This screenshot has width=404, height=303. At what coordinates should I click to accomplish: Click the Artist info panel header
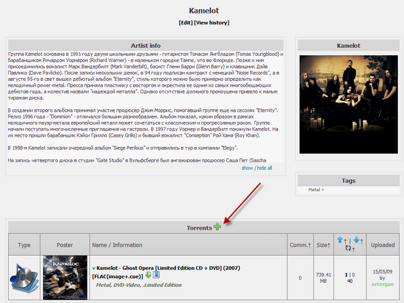pos(145,45)
